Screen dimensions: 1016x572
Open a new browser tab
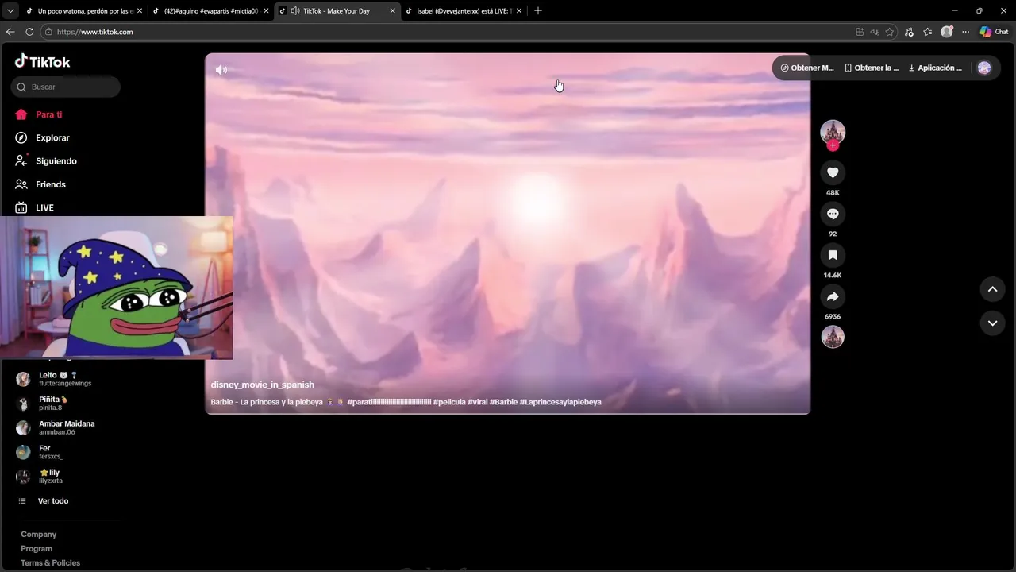(538, 11)
